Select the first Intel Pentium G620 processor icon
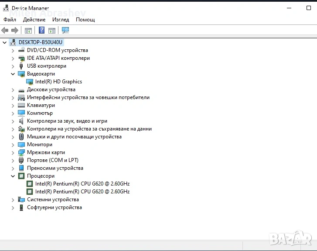The width and height of the screenshot is (317, 251). coord(30,184)
